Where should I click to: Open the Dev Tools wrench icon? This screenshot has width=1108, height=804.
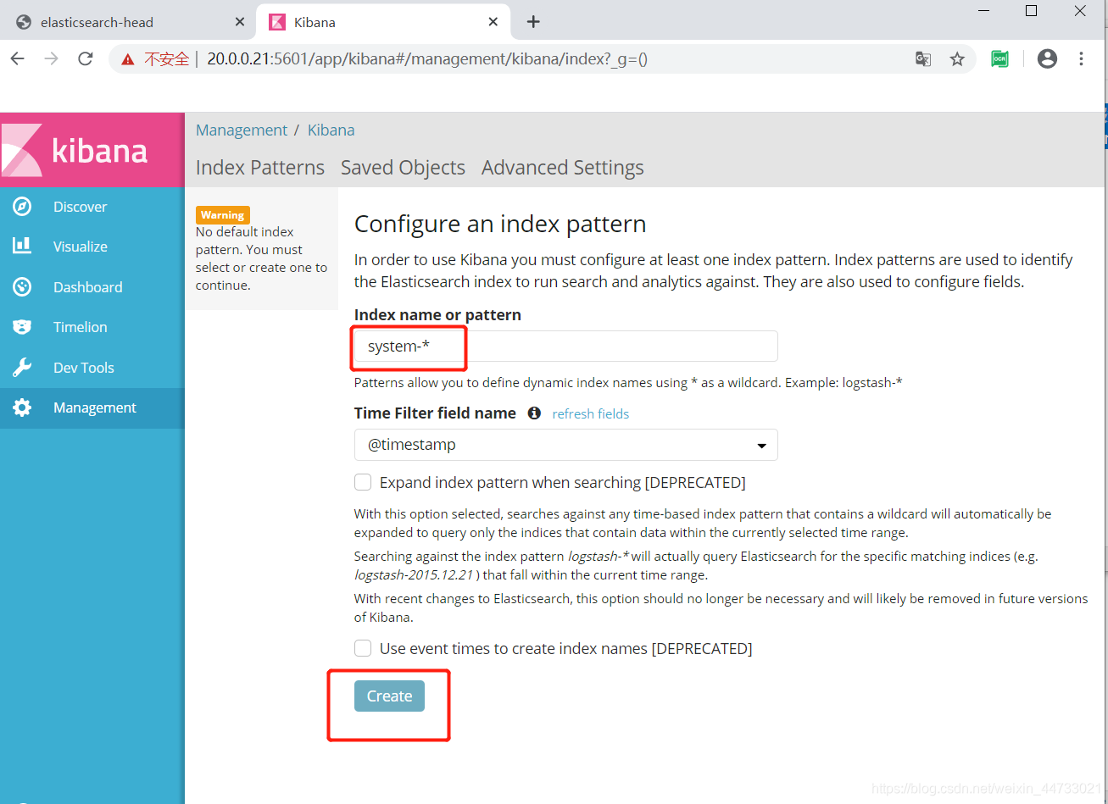(x=22, y=368)
